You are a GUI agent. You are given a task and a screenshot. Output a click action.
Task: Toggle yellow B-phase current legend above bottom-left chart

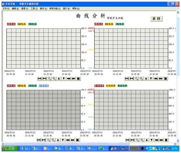(22, 86)
